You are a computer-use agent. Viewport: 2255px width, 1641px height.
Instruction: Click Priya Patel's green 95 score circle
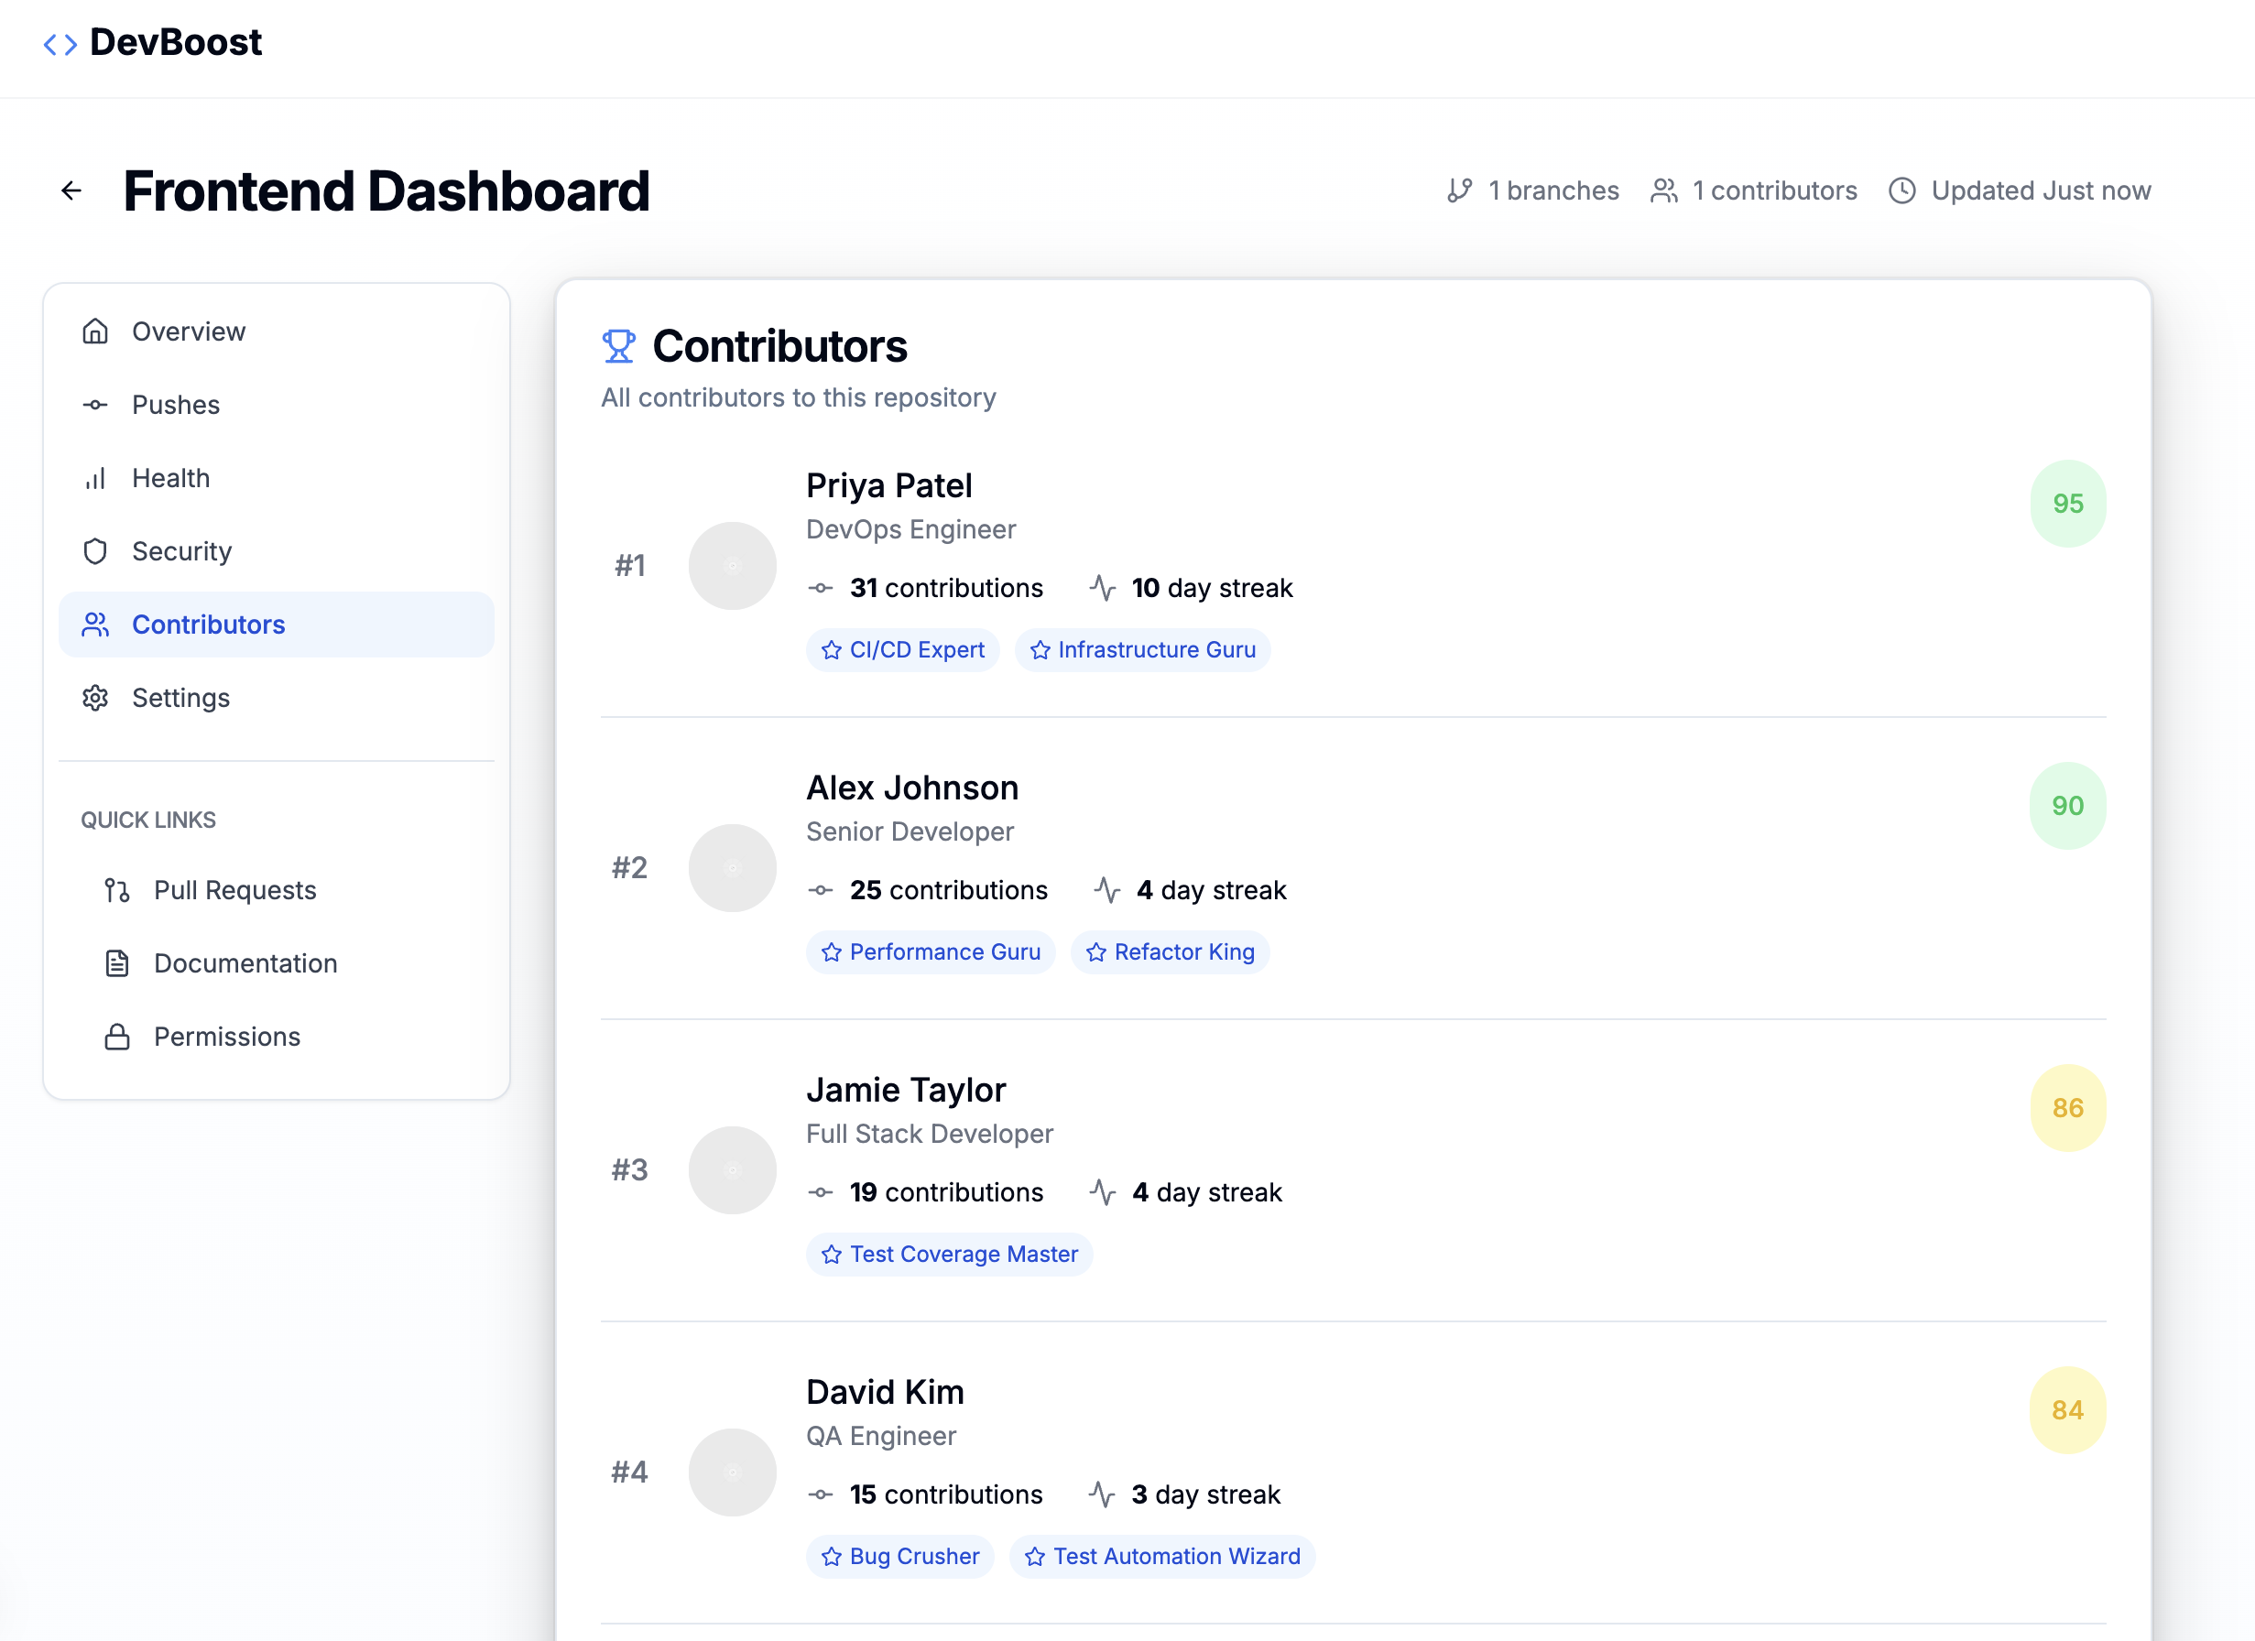click(x=2067, y=504)
